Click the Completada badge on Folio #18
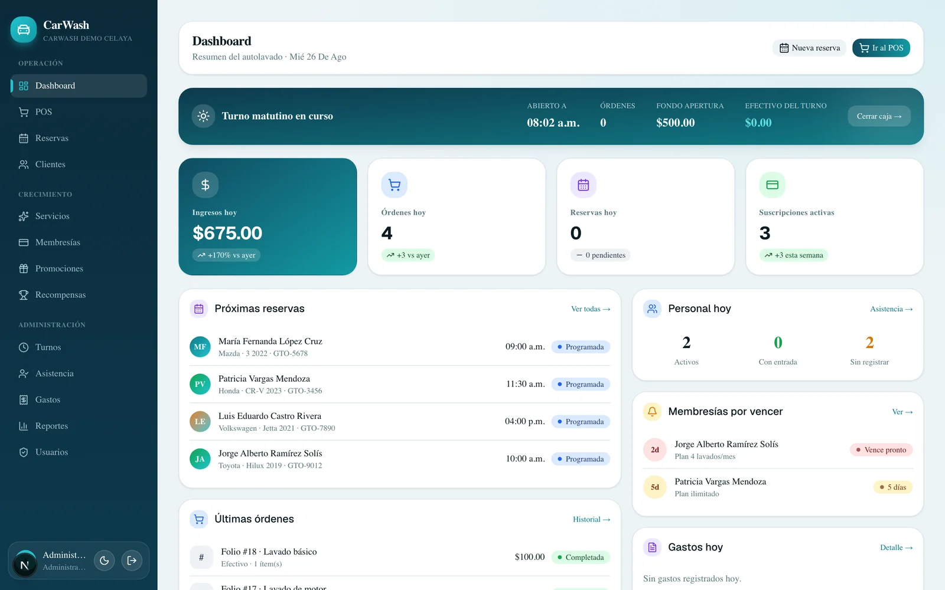Image resolution: width=945 pixels, height=590 pixels. [x=581, y=558]
